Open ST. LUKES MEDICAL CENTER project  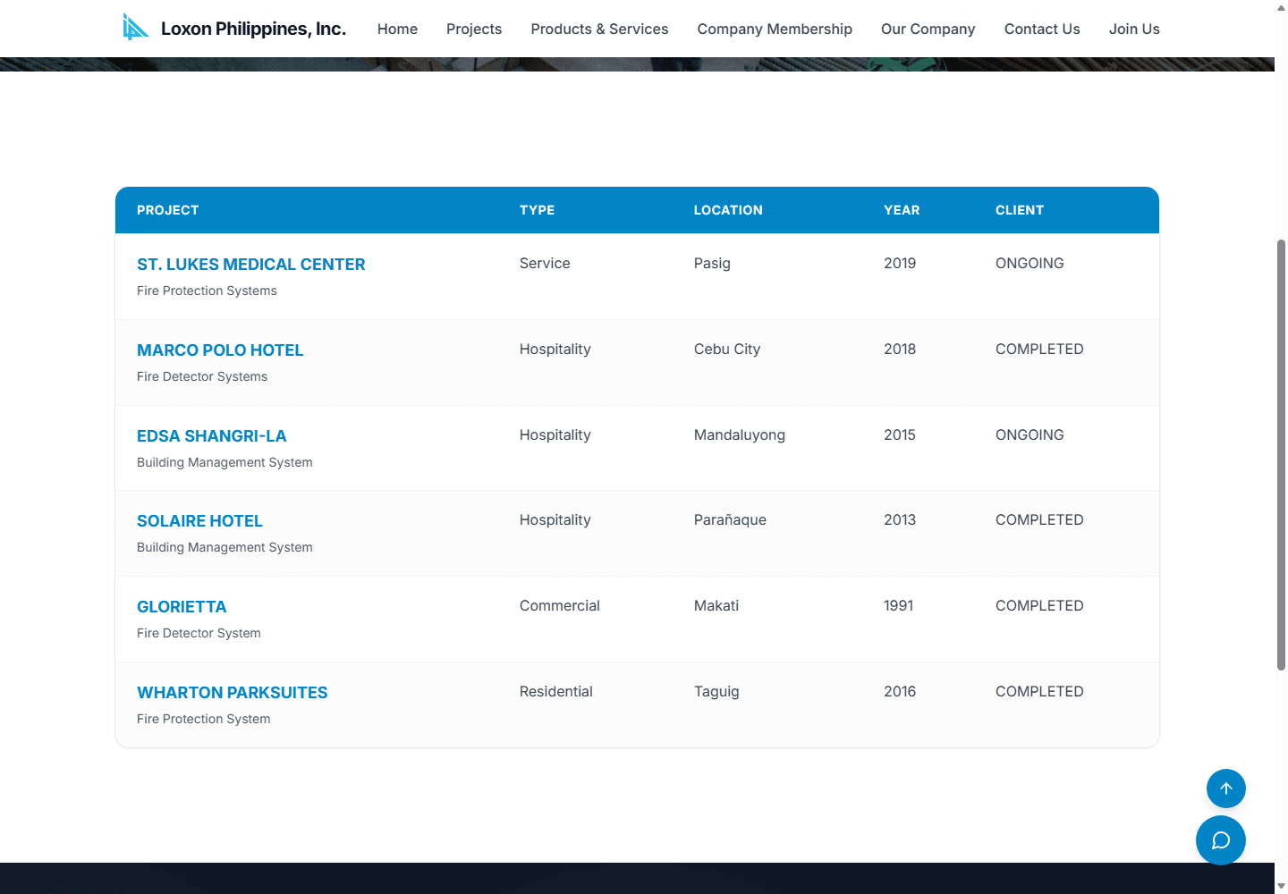250,265
